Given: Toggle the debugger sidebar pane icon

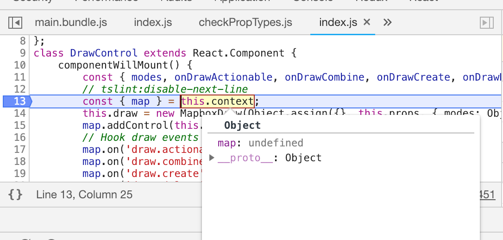Looking at the screenshot, I should click(x=487, y=22).
